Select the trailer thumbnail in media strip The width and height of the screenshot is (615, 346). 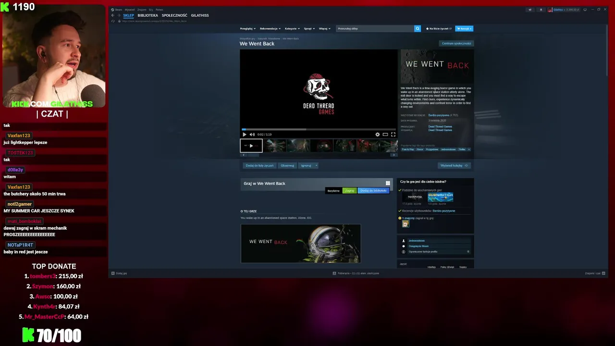point(251,146)
